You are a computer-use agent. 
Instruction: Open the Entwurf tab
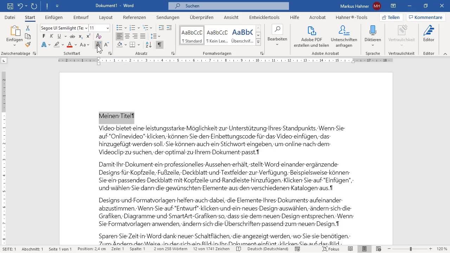point(81,17)
